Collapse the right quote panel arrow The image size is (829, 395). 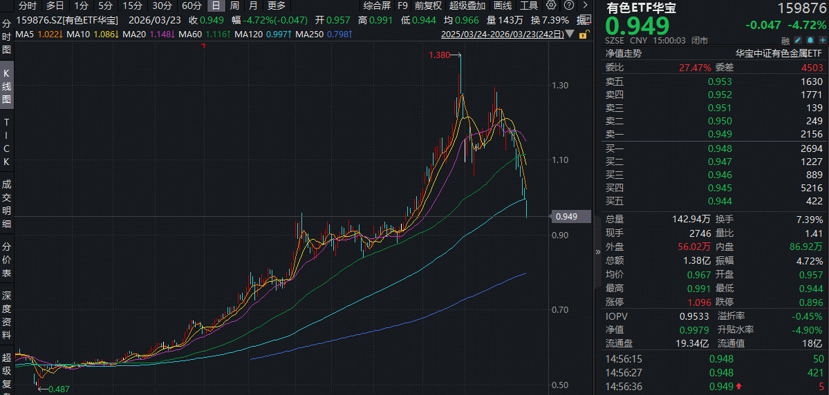pyautogui.click(x=598, y=253)
